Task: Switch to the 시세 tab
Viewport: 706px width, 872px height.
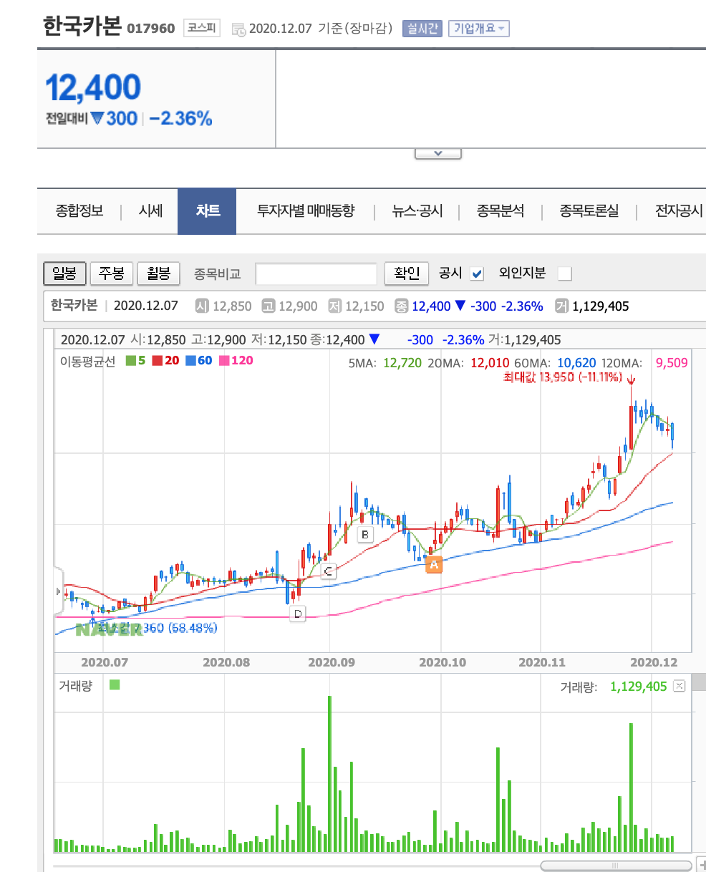Action: 150,211
